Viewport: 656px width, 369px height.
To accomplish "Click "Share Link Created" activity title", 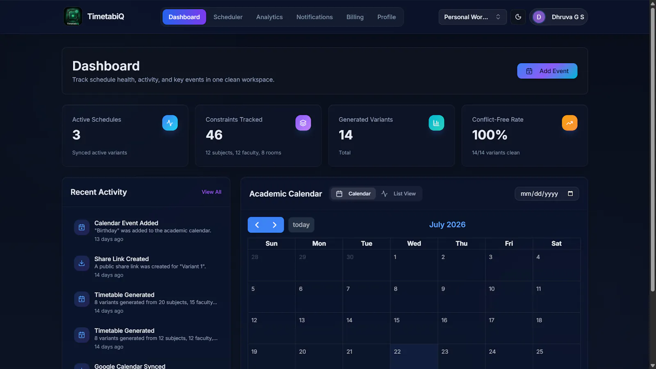I will click(x=121, y=259).
